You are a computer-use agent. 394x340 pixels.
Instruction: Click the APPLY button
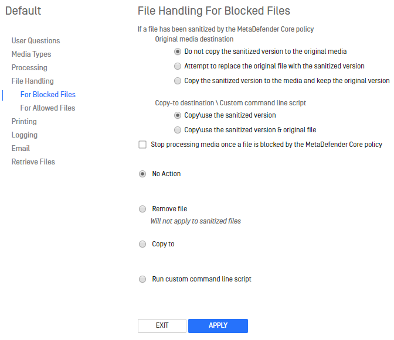tap(218, 326)
